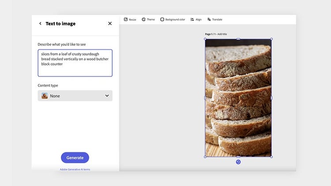Image resolution: width=331 pixels, height=186 pixels.
Task: Click the right-edge middle handle of the image
Action: click(271, 98)
